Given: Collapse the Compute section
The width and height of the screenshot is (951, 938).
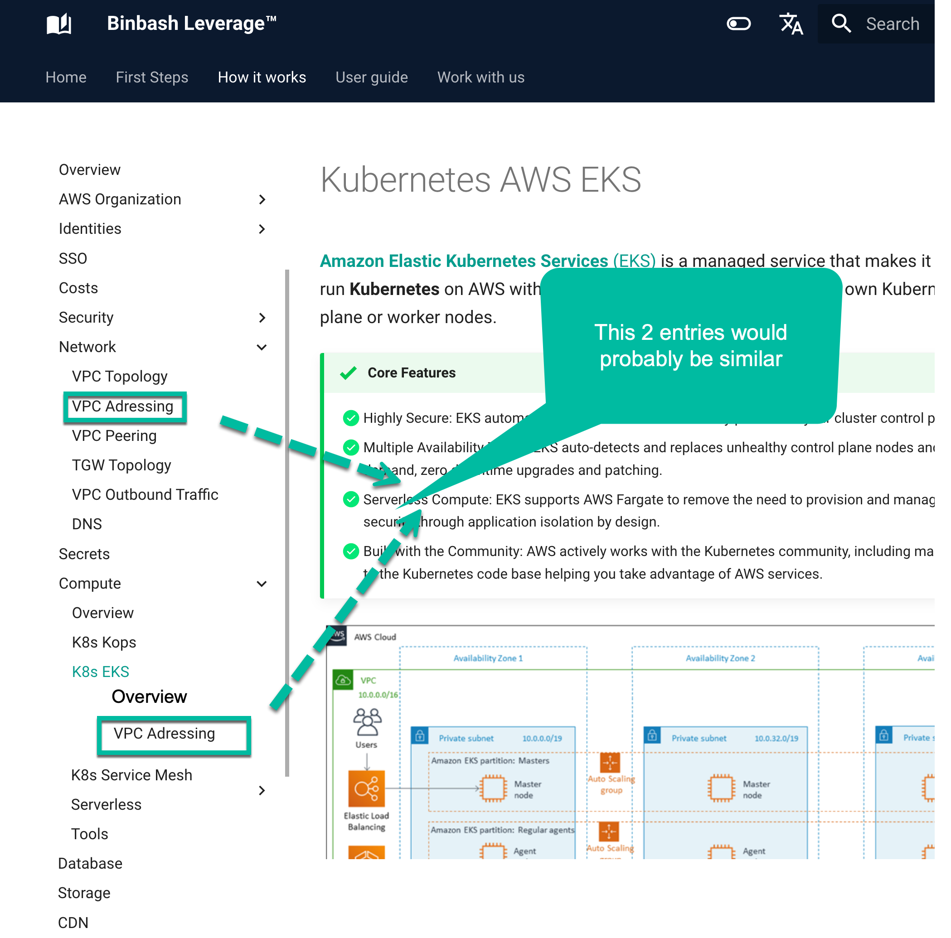Looking at the screenshot, I should click(262, 583).
